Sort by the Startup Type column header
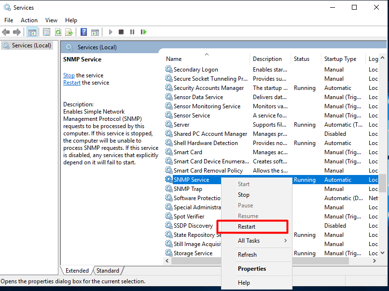Image resolution: width=389 pixels, height=291 pixels. click(x=343, y=59)
